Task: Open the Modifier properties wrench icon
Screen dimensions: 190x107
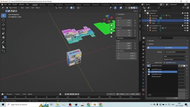Action: click(143, 73)
